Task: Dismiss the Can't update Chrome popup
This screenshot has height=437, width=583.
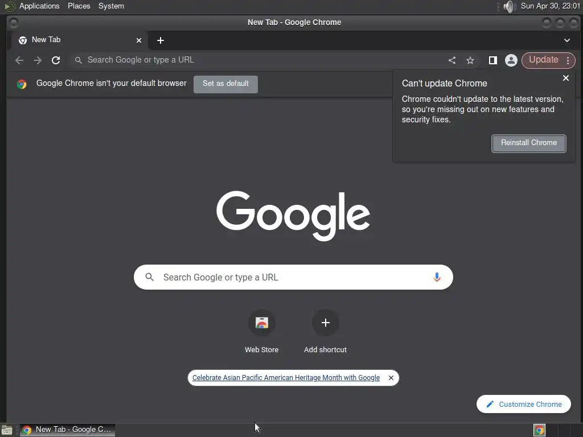Action: point(566,78)
